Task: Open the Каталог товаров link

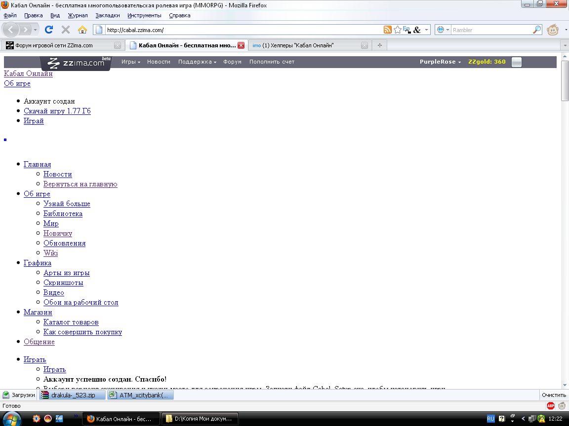Action: pos(71,322)
